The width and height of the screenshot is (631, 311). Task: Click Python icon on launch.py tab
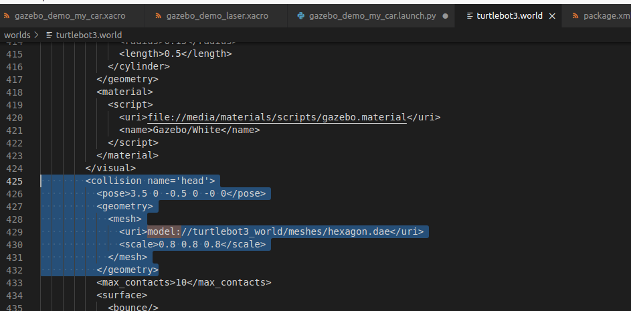click(x=300, y=16)
